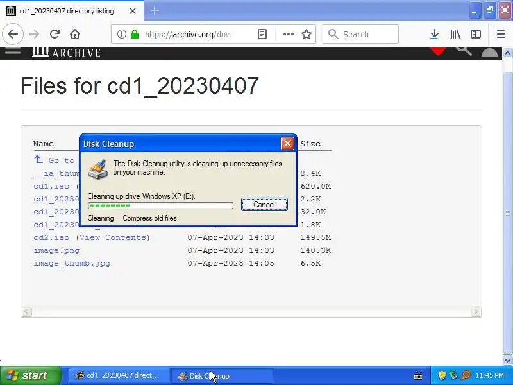Screen dimensions: 513x385
Task: Switch to Disk Cleanup taskbar button
Action: [221, 376]
